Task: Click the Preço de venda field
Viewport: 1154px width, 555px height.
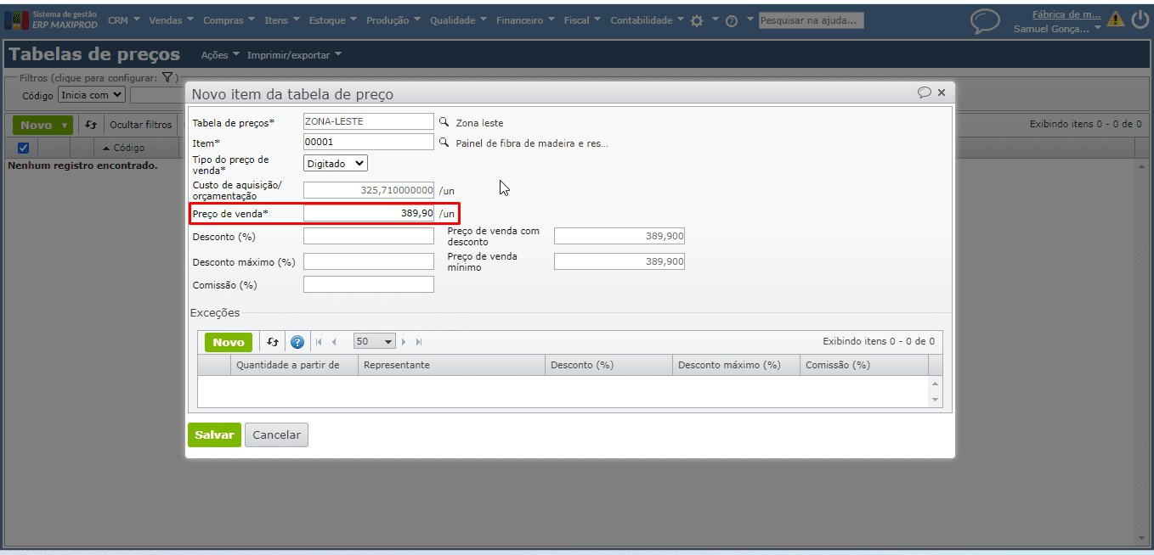Action: pos(369,213)
